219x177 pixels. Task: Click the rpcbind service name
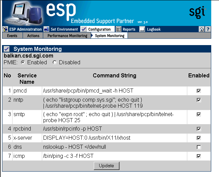click(22, 129)
